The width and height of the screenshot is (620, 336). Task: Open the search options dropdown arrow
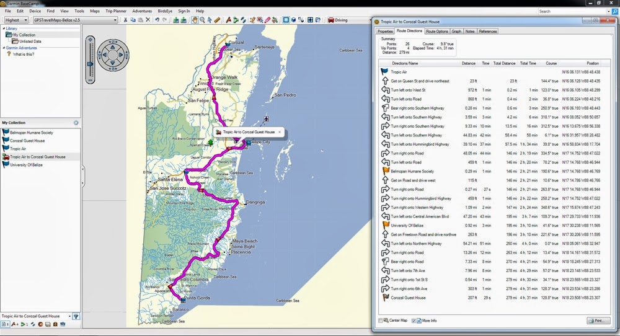[x=608, y=11]
